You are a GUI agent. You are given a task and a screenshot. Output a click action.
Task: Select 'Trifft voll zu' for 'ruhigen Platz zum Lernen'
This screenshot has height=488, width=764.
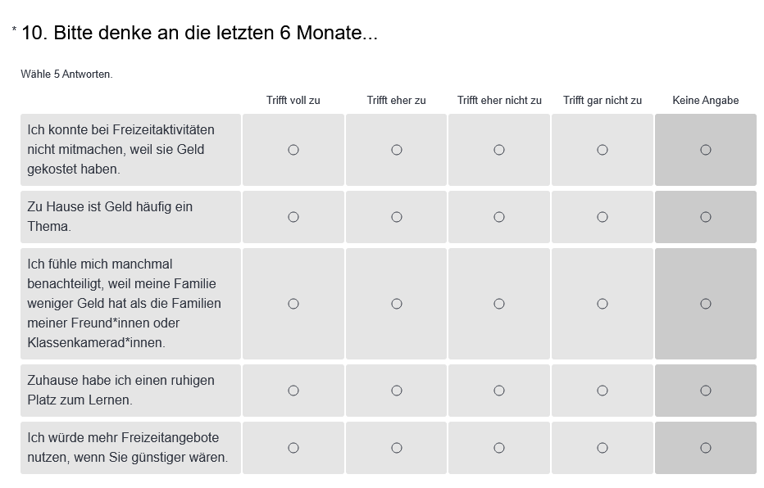(293, 391)
